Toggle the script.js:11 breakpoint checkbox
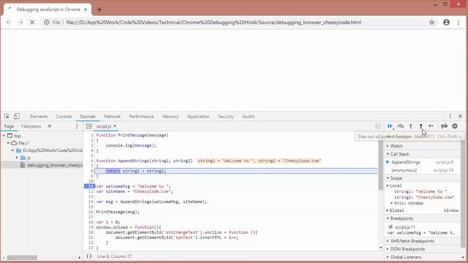468x263 pixels. pyautogui.click(x=390, y=227)
